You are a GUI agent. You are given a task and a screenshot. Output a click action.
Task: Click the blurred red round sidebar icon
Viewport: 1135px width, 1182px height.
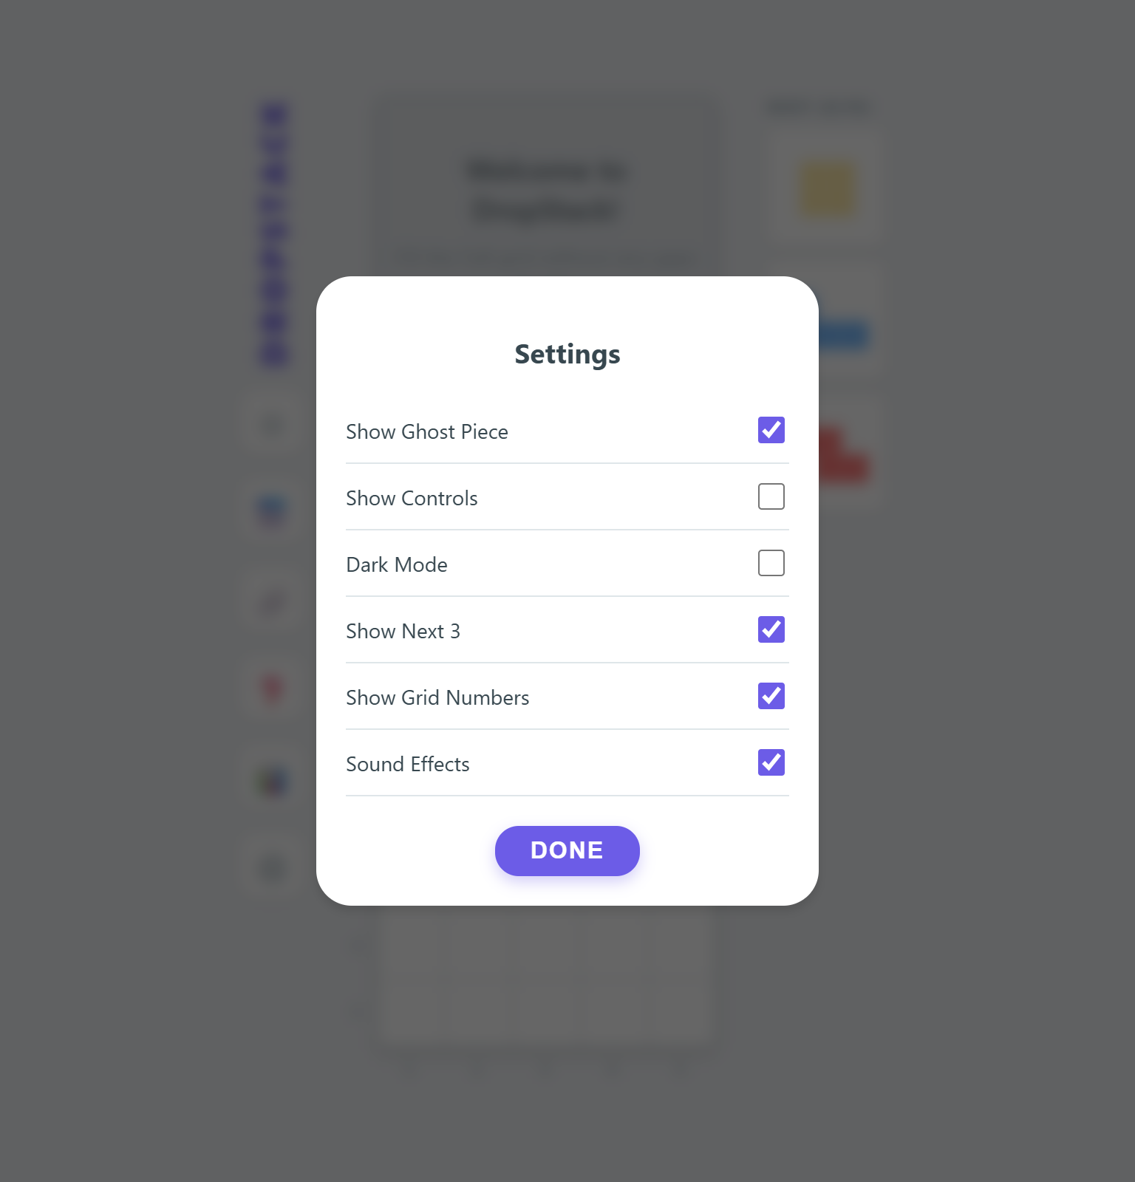click(273, 689)
